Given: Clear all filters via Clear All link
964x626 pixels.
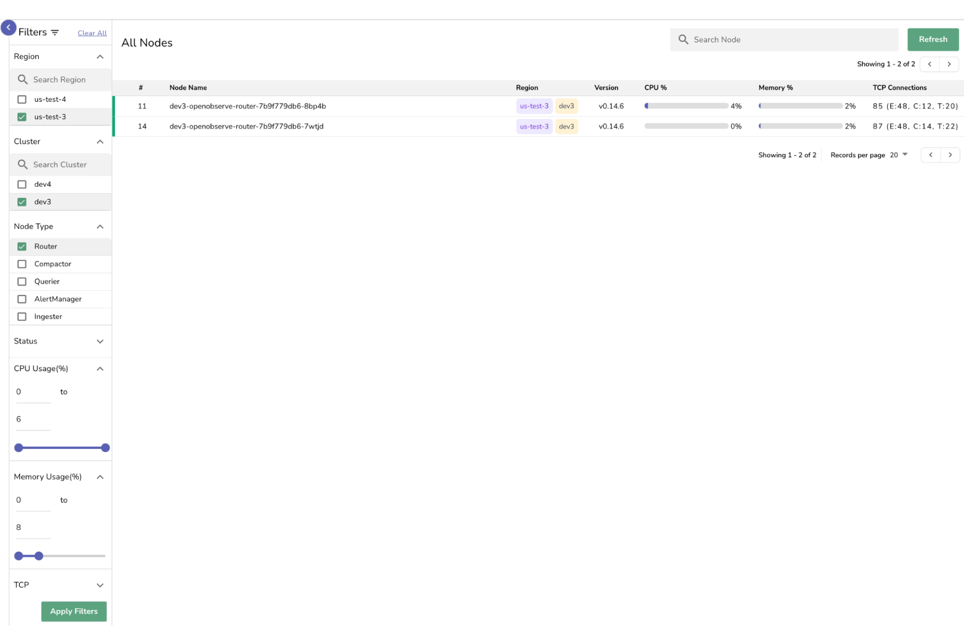Looking at the screenshot, I should (x=92, y=33).
